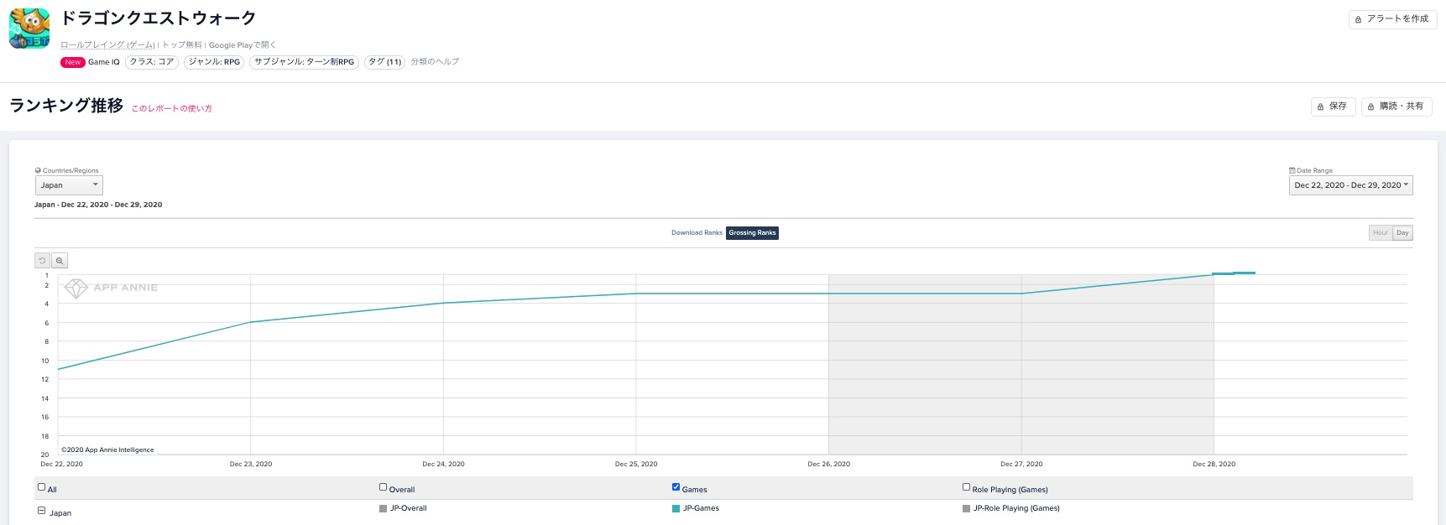Click the chart reset zoom icon
Image resolution: width=1446 pixels, height=525 pixels.
(42, 261)
